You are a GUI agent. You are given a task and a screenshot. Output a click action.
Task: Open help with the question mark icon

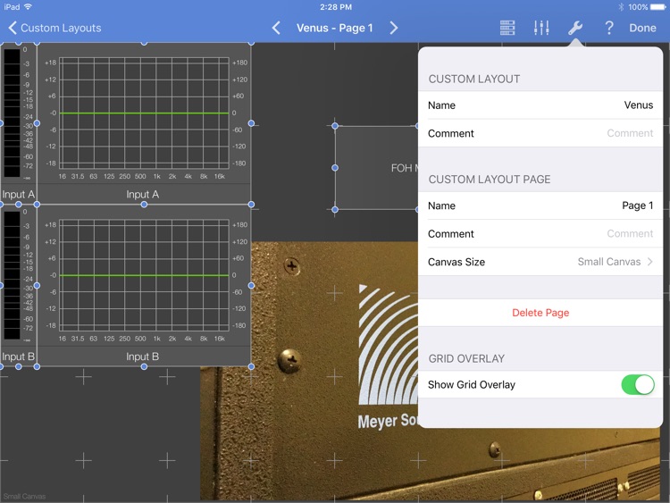tap(609, 28)
